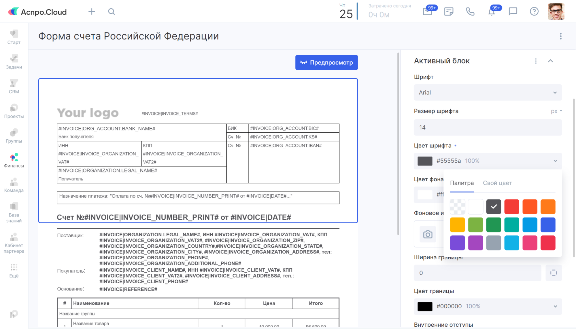The height and width of the screenshot is (329, 576).
Task: Open search with magnifier icon
Action: click(x=112, y=12)
